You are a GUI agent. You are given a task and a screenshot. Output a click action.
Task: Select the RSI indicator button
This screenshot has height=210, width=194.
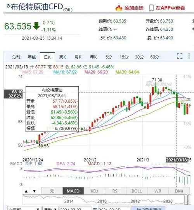[116, 191]
